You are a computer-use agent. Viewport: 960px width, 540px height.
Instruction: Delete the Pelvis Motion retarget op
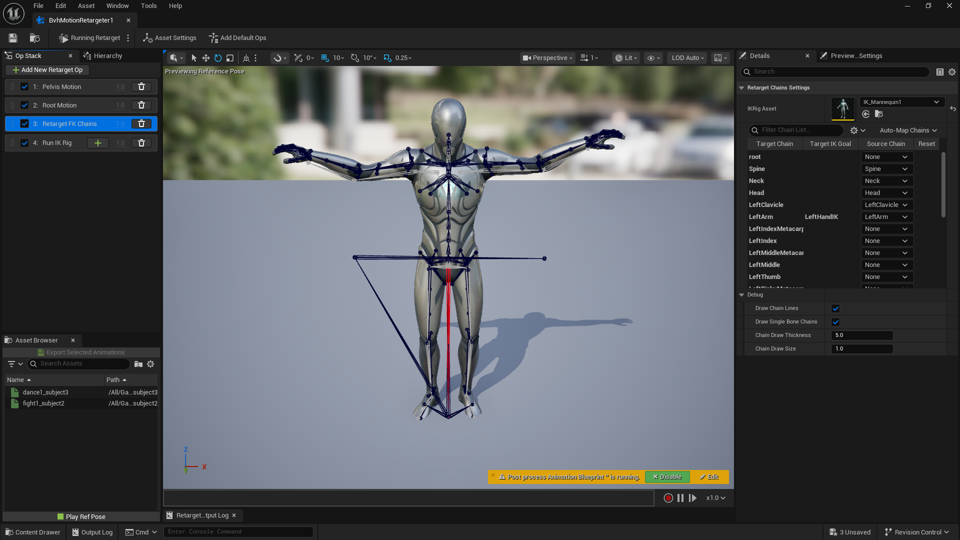(x=141, y=87)
